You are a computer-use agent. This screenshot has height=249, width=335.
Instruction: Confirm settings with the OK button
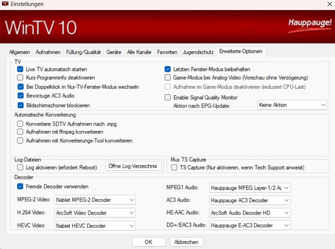pyautogui.click(x=149, y=242)
